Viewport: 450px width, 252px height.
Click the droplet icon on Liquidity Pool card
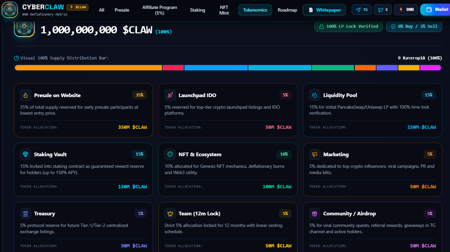click(x=315, y=95)
